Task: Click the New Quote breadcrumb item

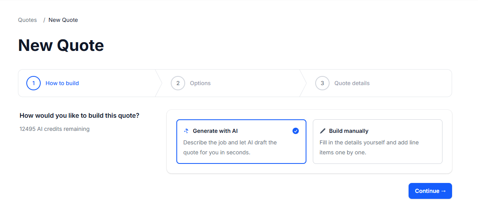Action: (x=63, y=20)
